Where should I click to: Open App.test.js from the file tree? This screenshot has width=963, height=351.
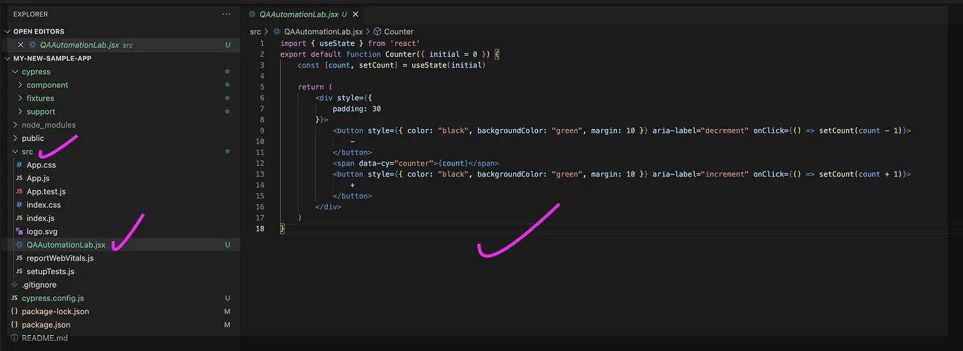[x=46, y=192]
